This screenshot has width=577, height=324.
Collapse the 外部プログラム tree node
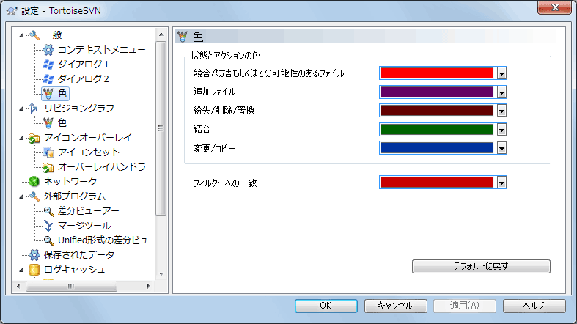[21, 196]
